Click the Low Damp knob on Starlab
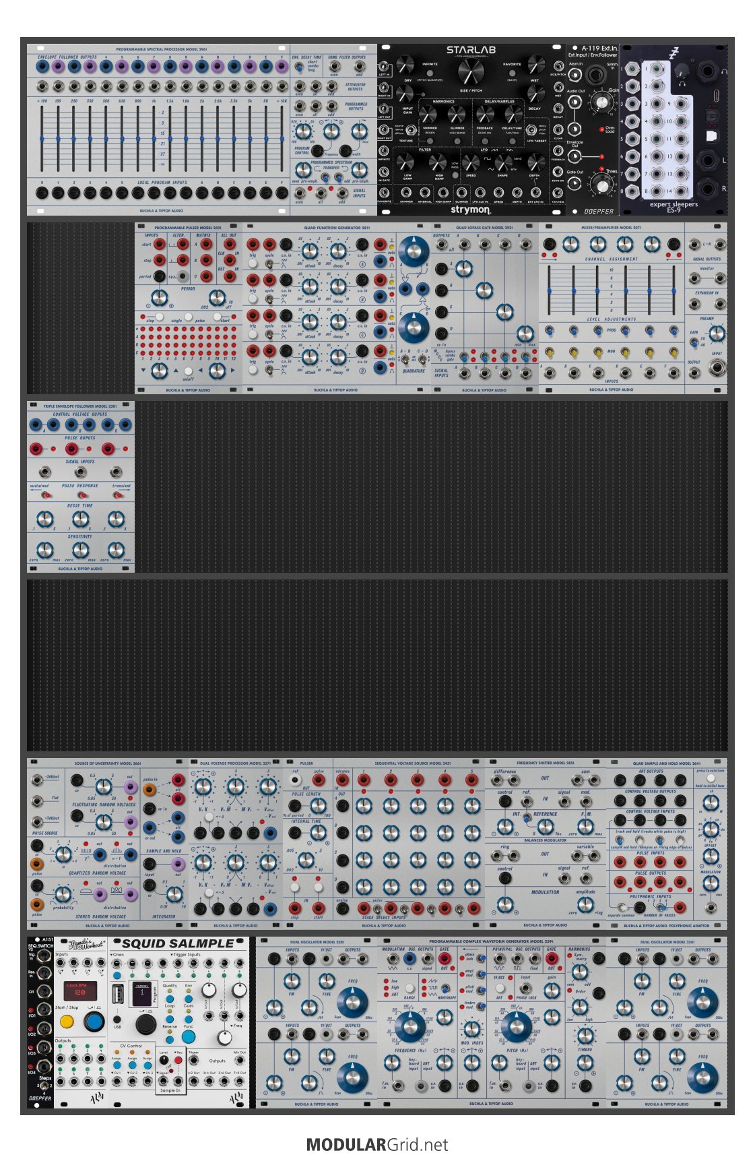The width and height of the screenshot is (755, 1159). (405, 162)
